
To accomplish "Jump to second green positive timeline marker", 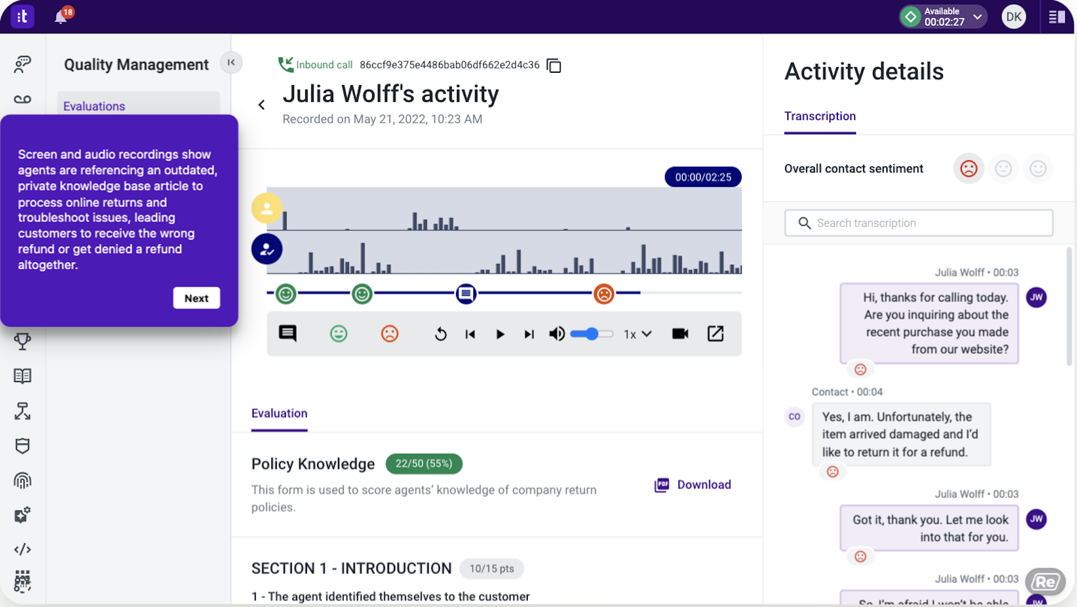I will pos(362,294).
